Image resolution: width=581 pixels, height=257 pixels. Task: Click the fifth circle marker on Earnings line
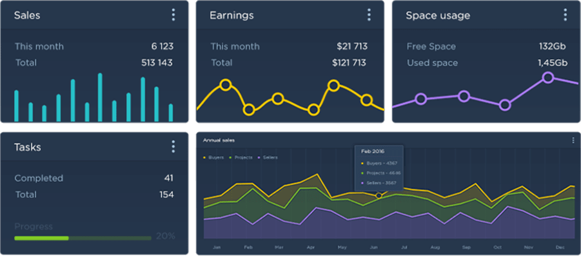(333, 86)
